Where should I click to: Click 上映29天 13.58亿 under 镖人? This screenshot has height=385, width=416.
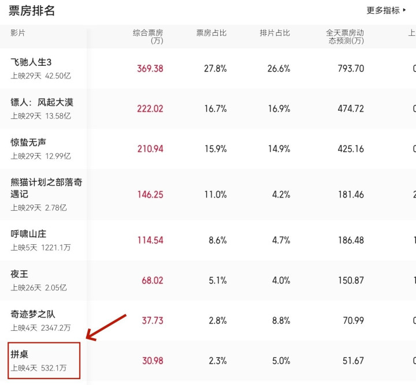pyautogui.click(x=40, y=116)
